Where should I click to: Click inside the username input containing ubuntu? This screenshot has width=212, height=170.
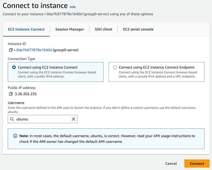(x=43, y=119)
